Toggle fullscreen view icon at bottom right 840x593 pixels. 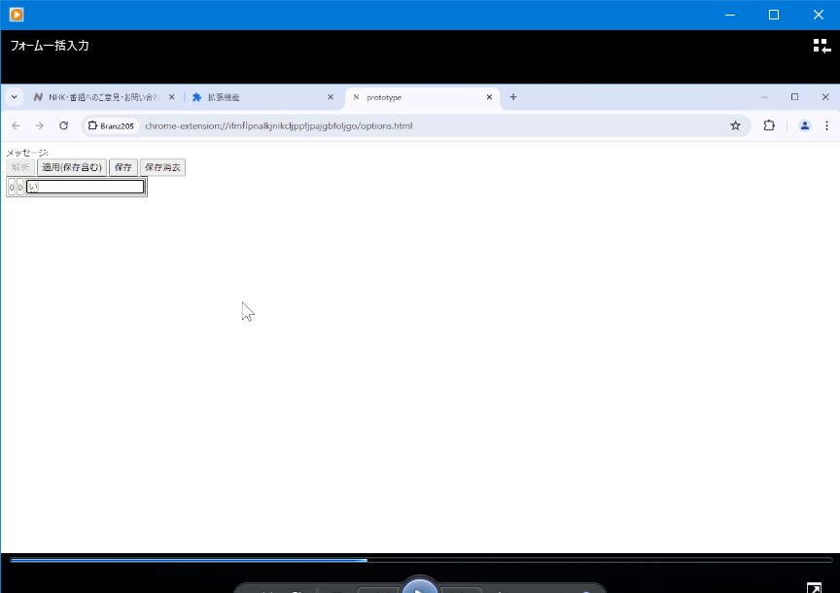click(813, 587)
